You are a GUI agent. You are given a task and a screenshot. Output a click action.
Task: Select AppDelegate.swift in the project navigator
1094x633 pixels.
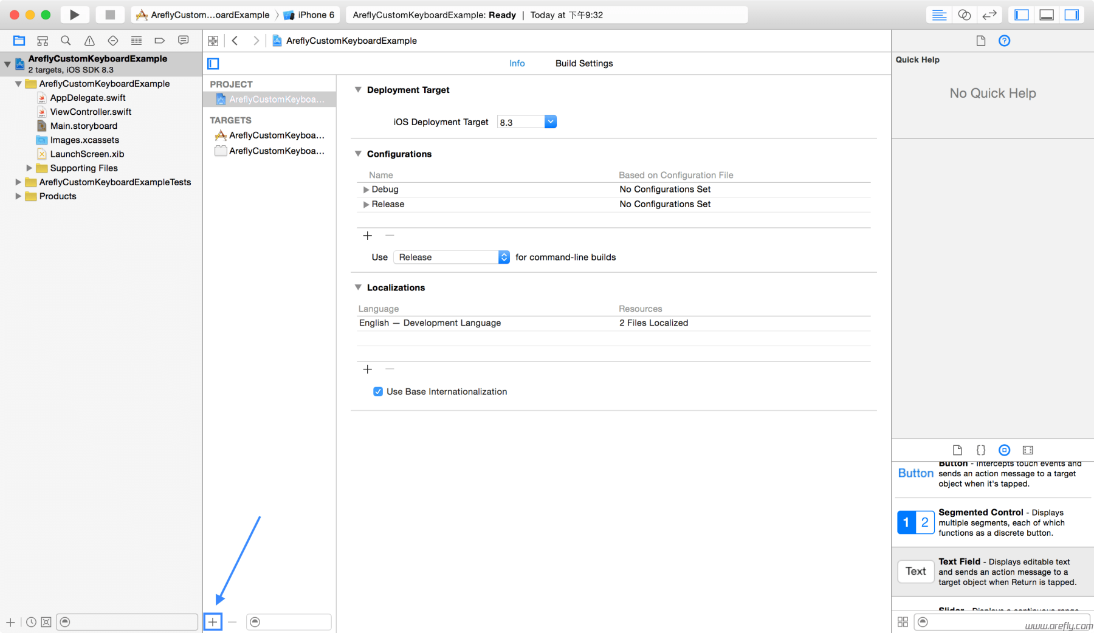(x=88, y=97)
